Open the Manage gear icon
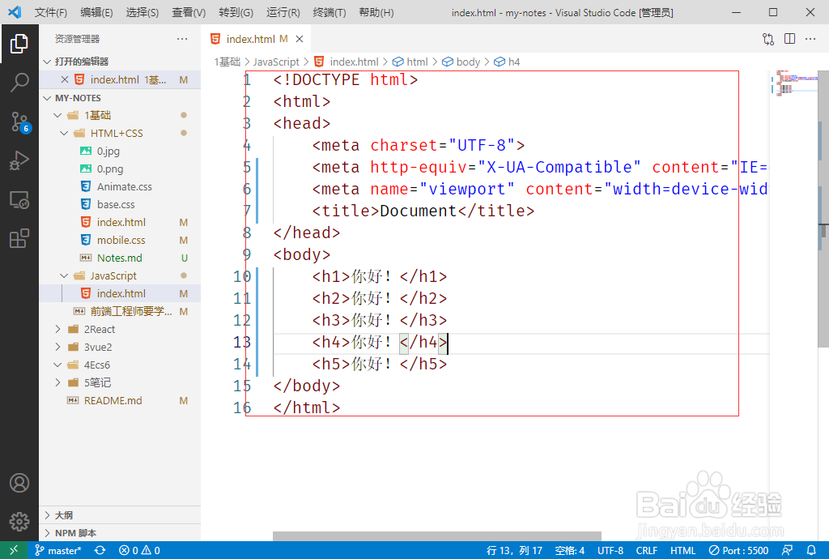 tap(19, 522)
